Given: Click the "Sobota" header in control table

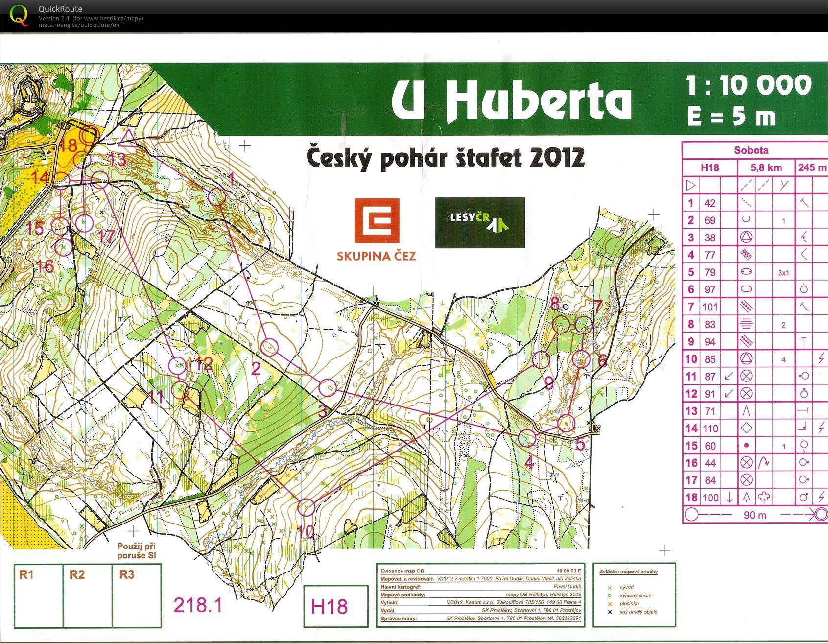Looking at the screenshot, I should pos(751,150).
